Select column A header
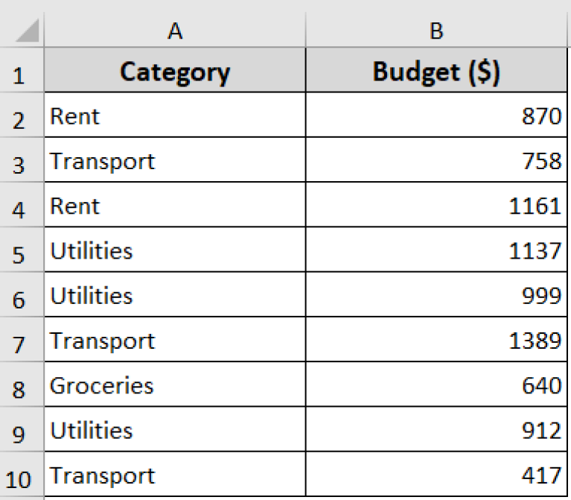 [x=175, y=31]
